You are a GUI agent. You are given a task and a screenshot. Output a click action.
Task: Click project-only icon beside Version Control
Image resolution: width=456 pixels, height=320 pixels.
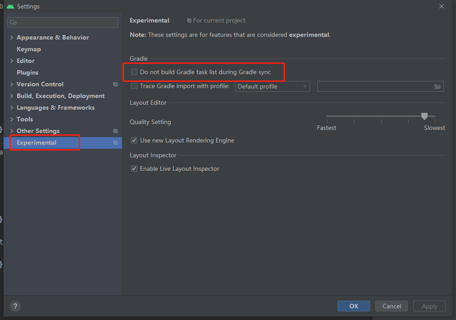click(x=115, y=84)
